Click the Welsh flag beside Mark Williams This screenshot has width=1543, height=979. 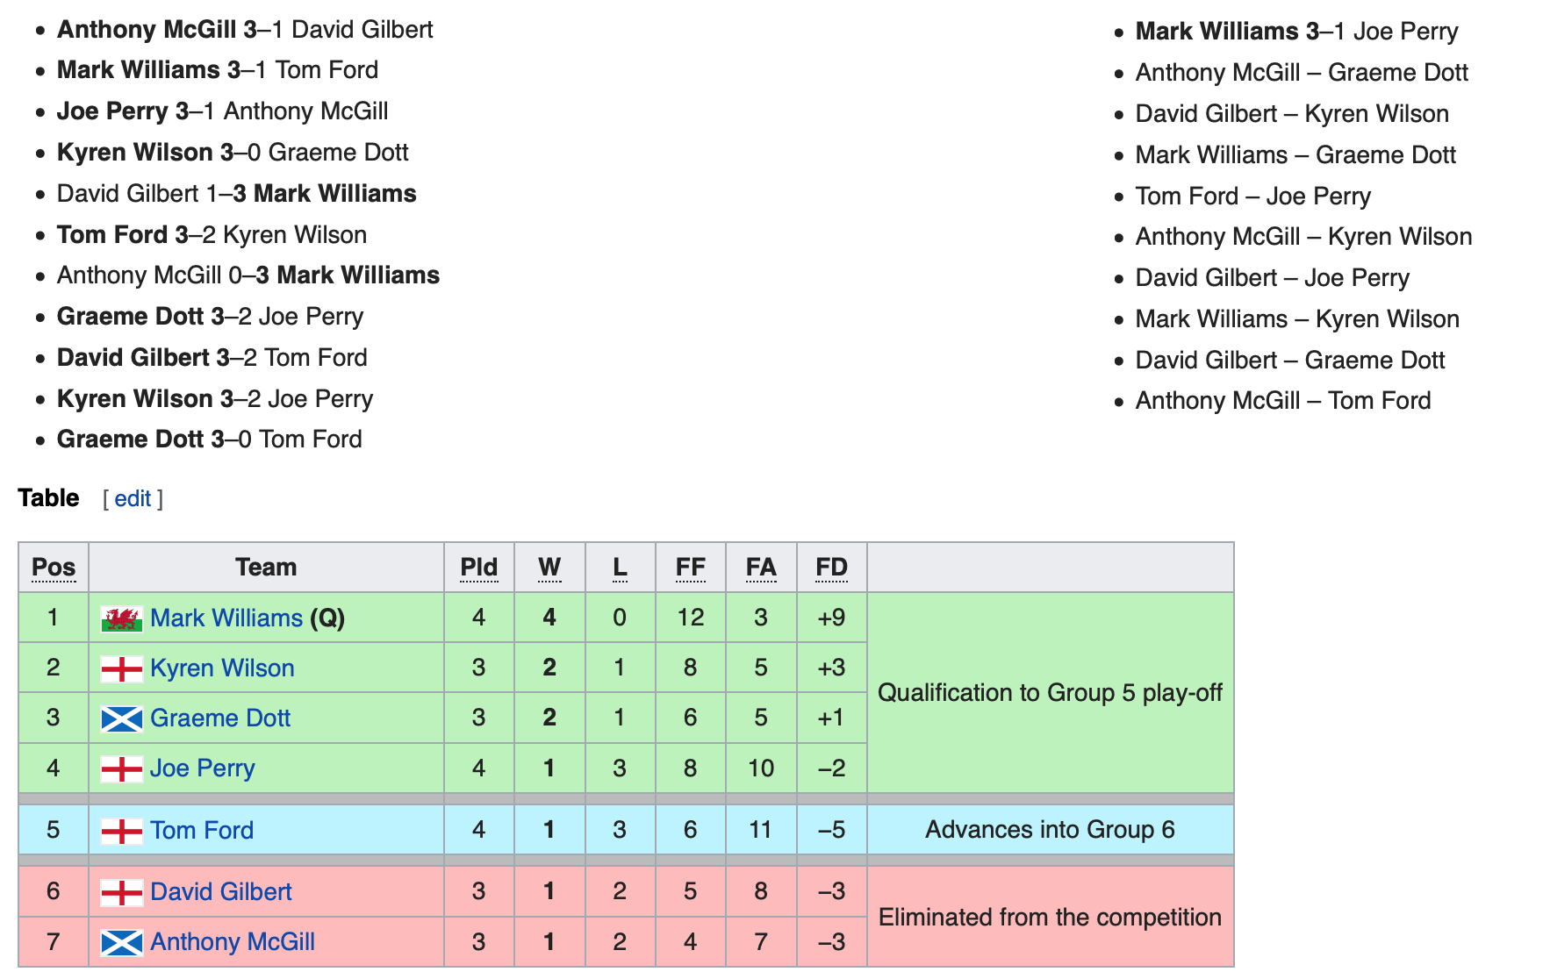coord(122,618)
